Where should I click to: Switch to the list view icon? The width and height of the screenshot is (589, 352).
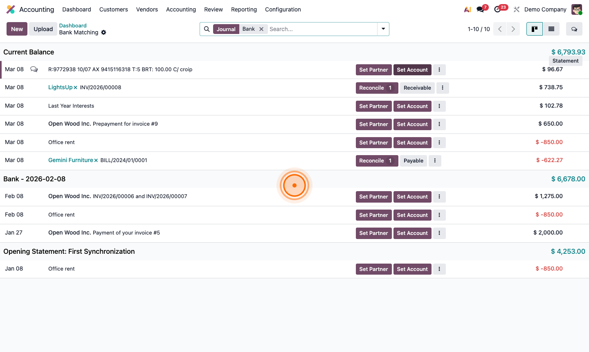coord(551,29)
